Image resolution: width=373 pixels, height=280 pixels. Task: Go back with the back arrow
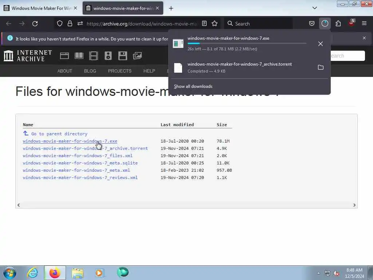9,24
